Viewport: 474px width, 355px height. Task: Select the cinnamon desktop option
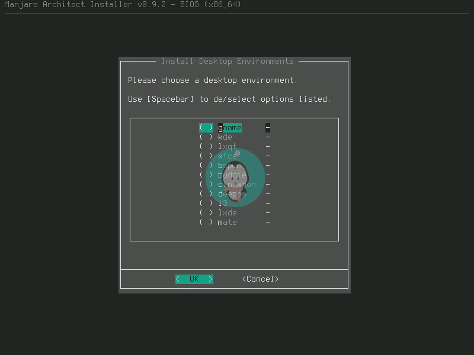point(207,184)
